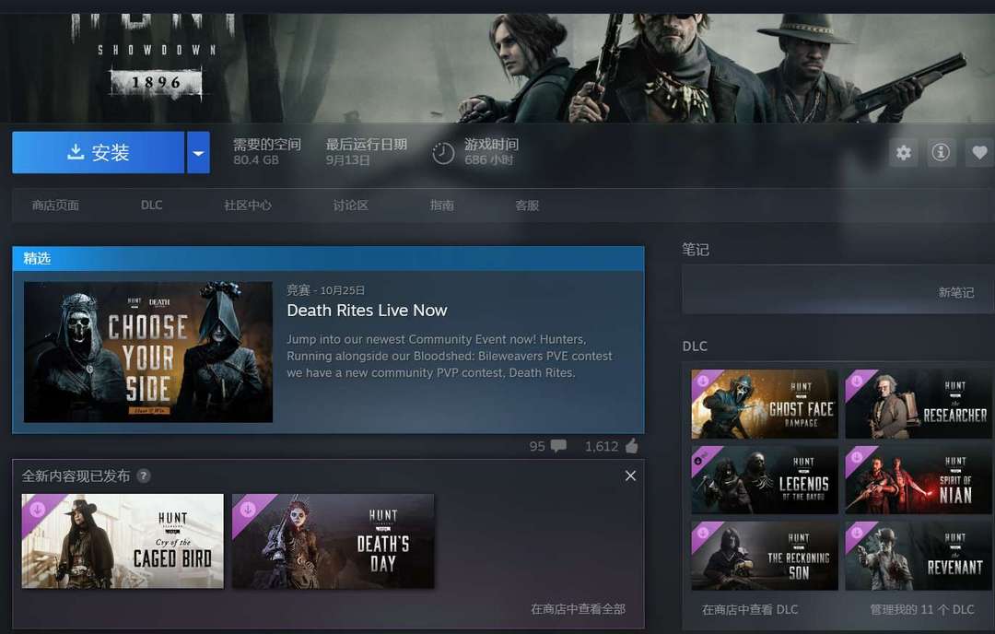The image size is (995, 634).
Task: Open the game settings gear icon
Action: click(x=904, y=153)
